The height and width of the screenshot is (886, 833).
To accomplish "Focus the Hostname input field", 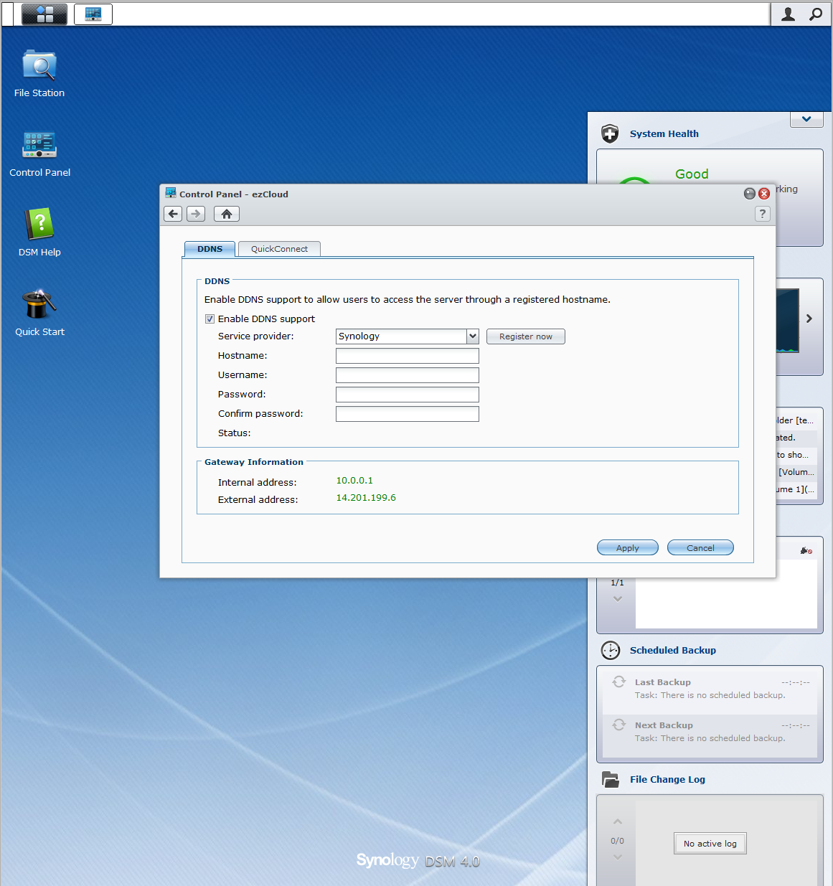I will click(x=408, y=356).
